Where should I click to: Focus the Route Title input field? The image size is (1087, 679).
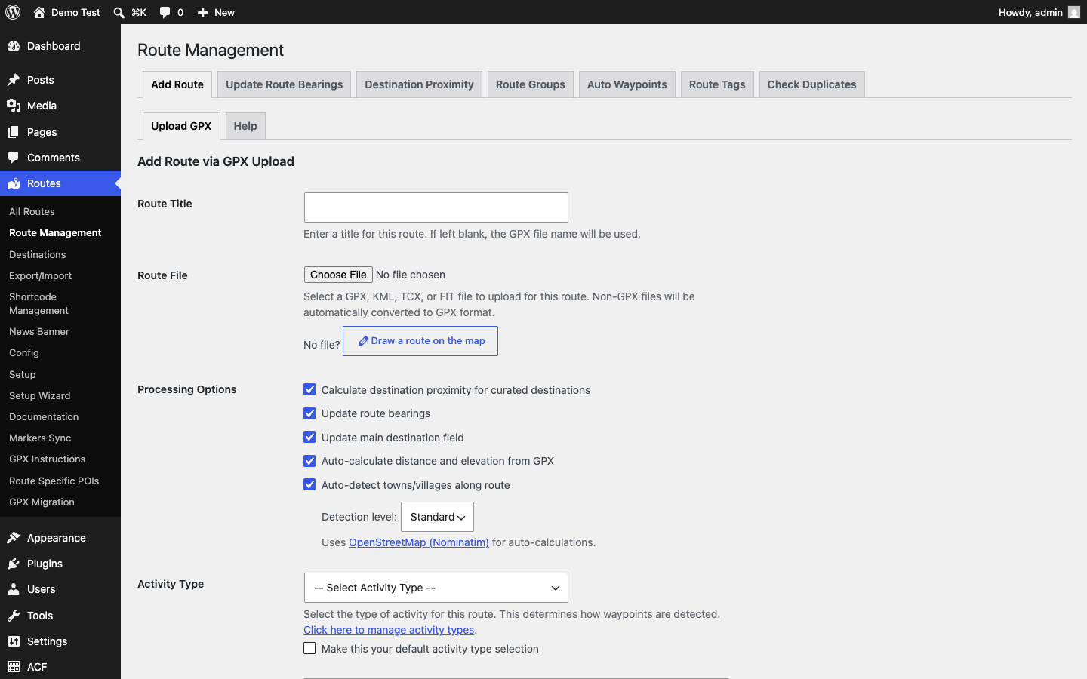436,207
